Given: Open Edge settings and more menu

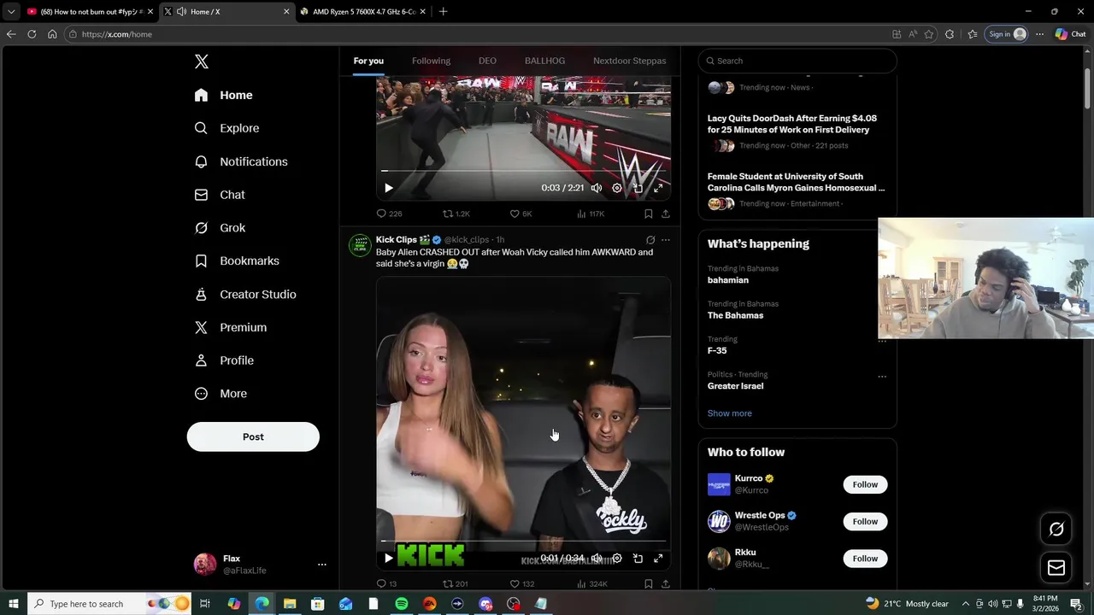Looking at the screenshot, I should 1039,34.
